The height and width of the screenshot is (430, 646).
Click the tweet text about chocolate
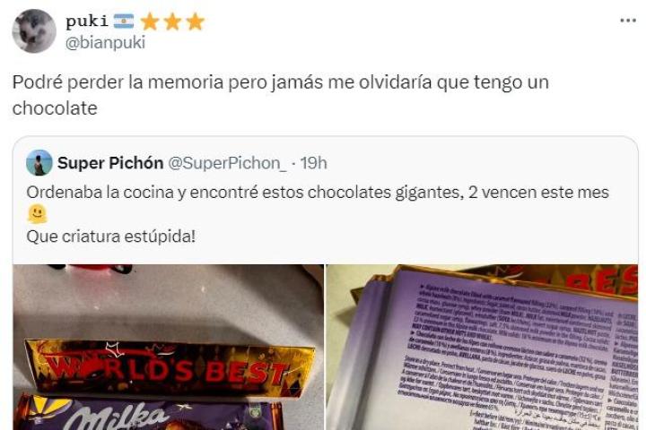280,95
